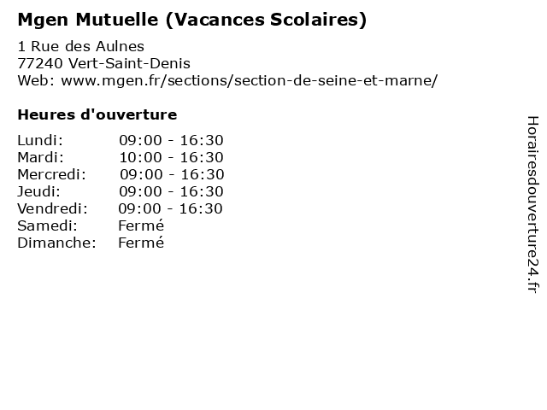Select the Lundi day label
This screenshot has width=547, height=410.
pyautogui.click(x=40, y=140)
